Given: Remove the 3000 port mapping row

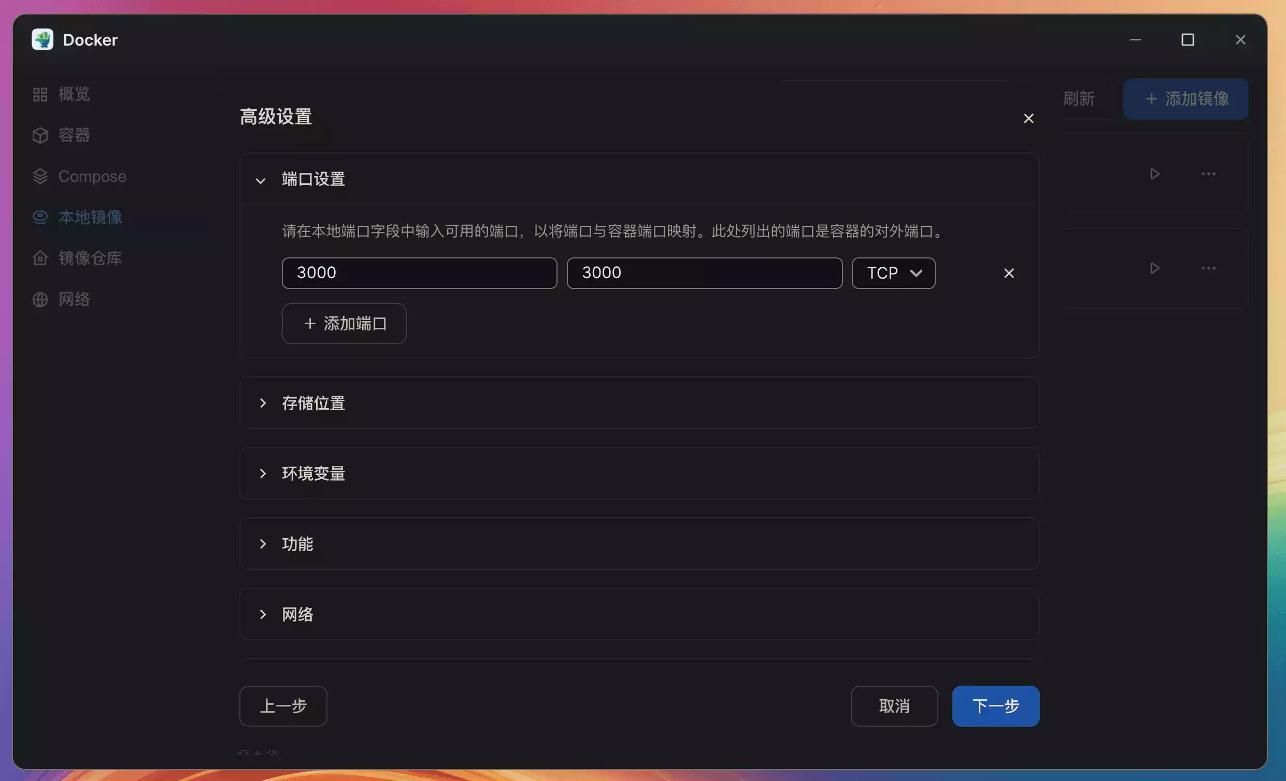Looking at the screenshot, I should coord(1008,273).
